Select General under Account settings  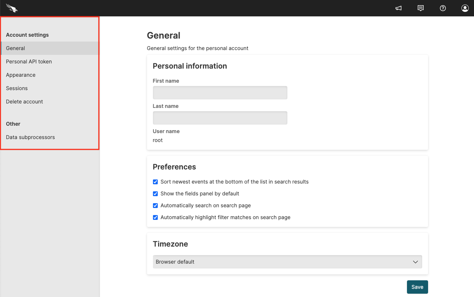[x=15, y=48]
